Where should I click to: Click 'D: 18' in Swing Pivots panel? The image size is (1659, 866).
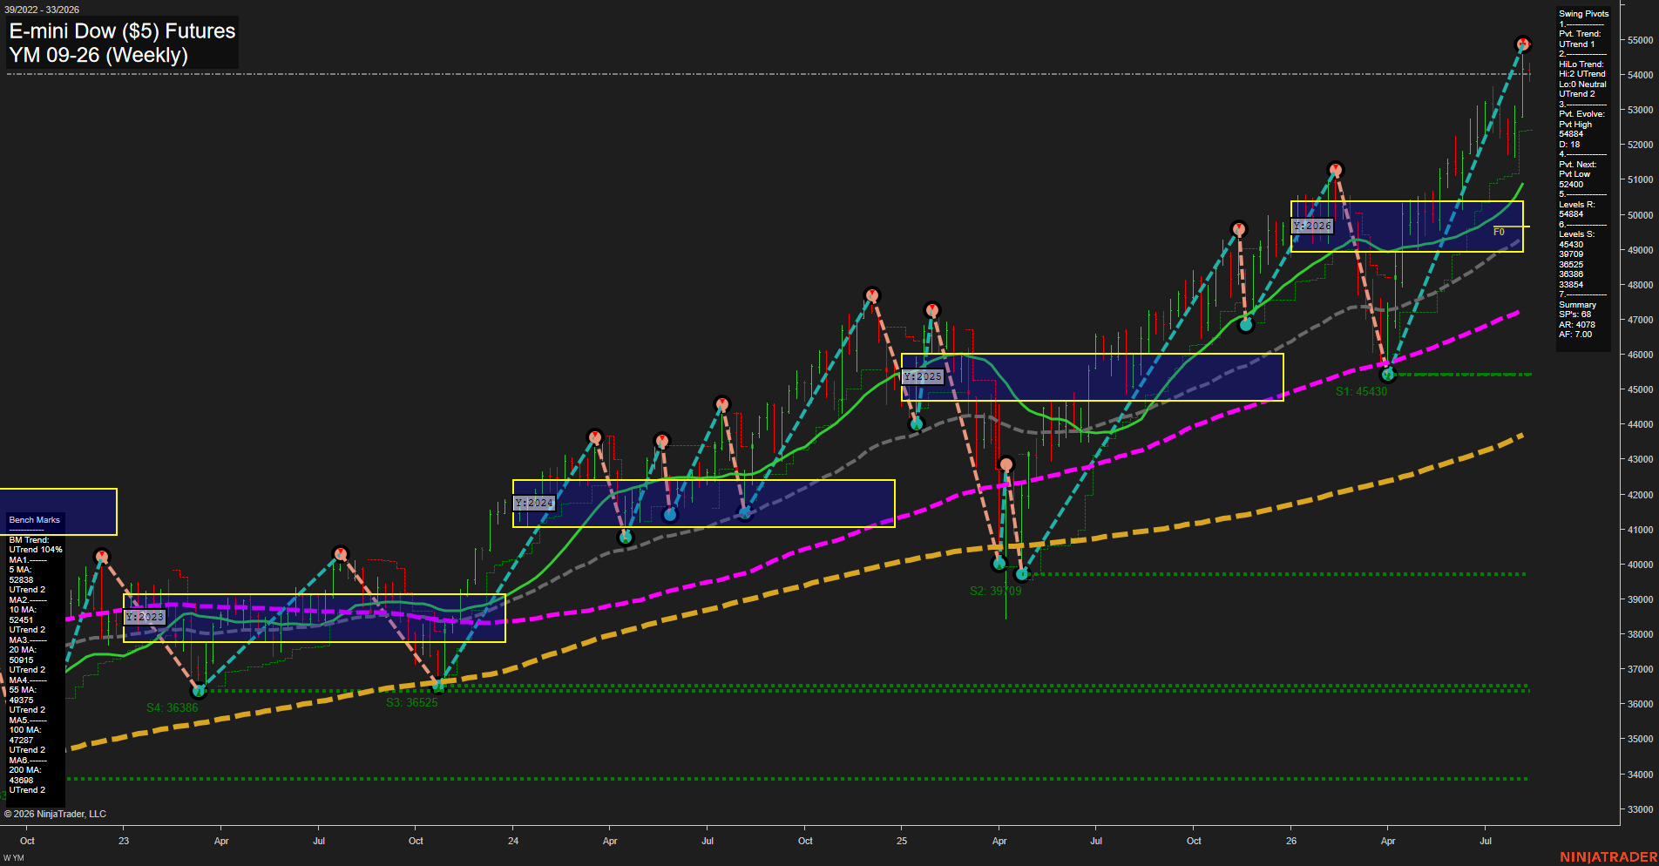(x=1569, y=145)
